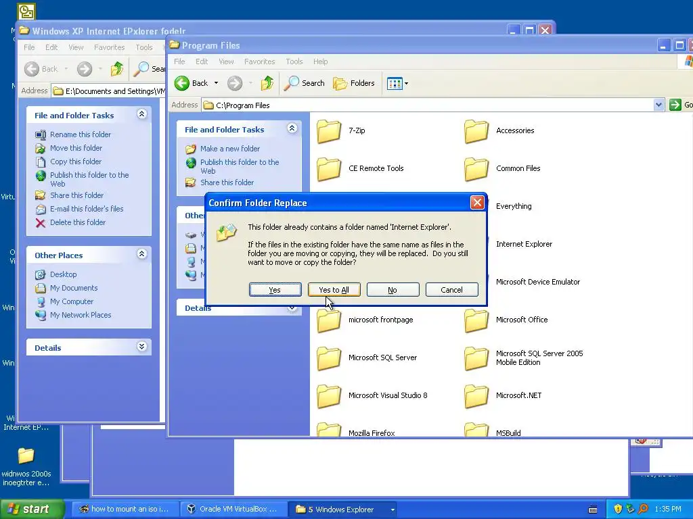
Task: Open Help menu in Program Files window
Action: (320, 61)
